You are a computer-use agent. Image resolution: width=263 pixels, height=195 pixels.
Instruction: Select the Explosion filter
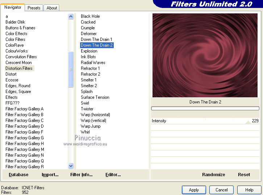point(89,51)
